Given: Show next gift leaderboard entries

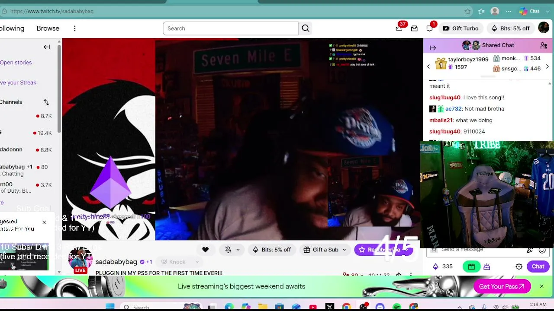Looking at the screenshot, I should coord(547,67).
